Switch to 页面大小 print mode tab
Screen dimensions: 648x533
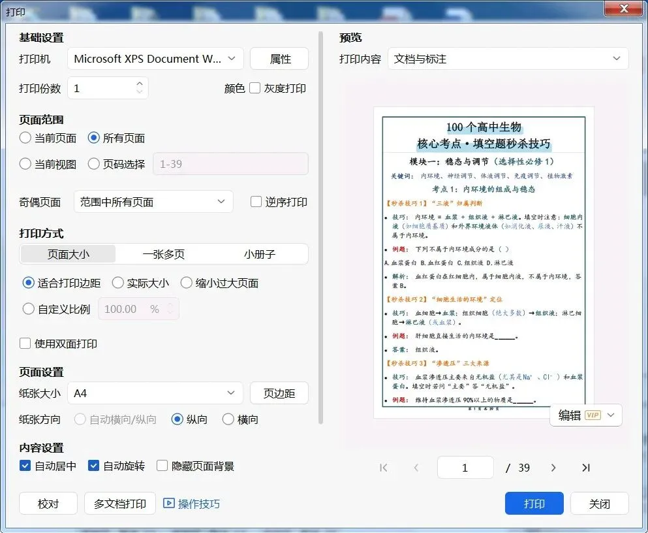(x=68, y=254)
